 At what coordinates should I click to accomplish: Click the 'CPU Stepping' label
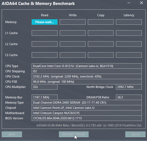click(x=15, y=71)
